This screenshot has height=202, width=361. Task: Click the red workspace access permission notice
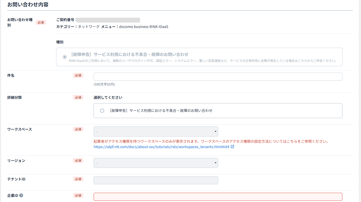pos(211,141)
